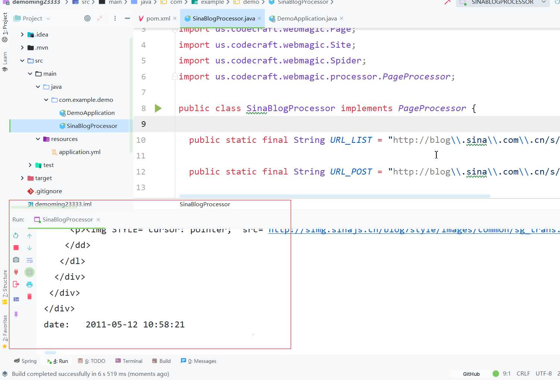560x380 pixels.
Task: Clear console output with the trash icon
Action: [30, 296]
